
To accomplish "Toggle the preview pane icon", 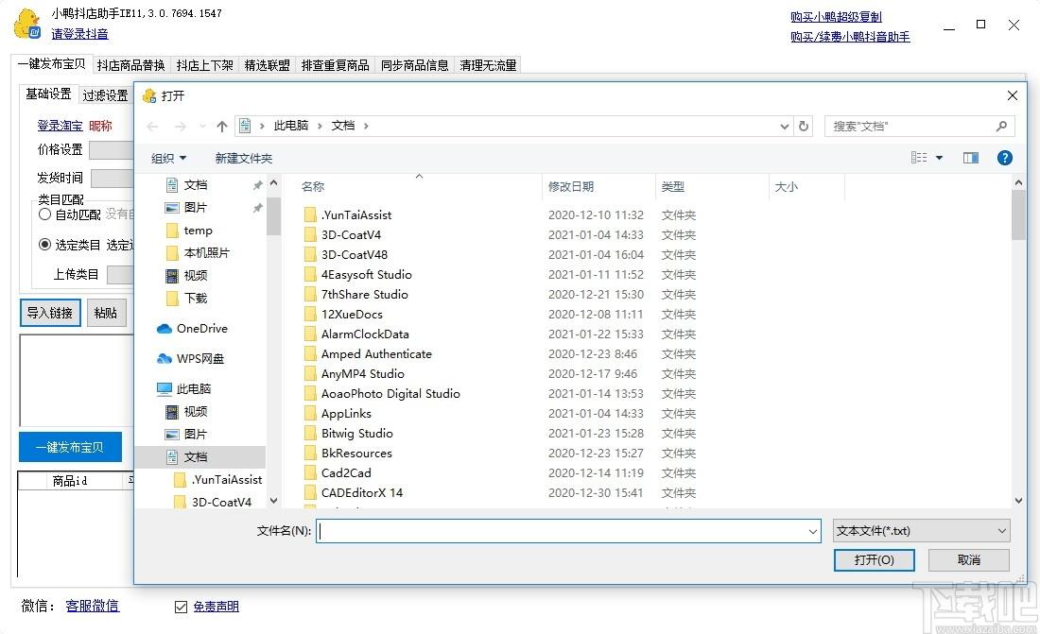I will click(970, 158).
